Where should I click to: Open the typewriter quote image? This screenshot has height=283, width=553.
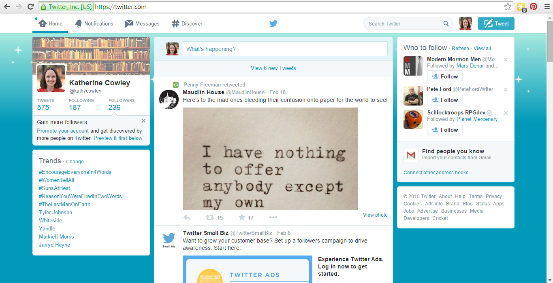pyautogui.click(x=270, y=158)
